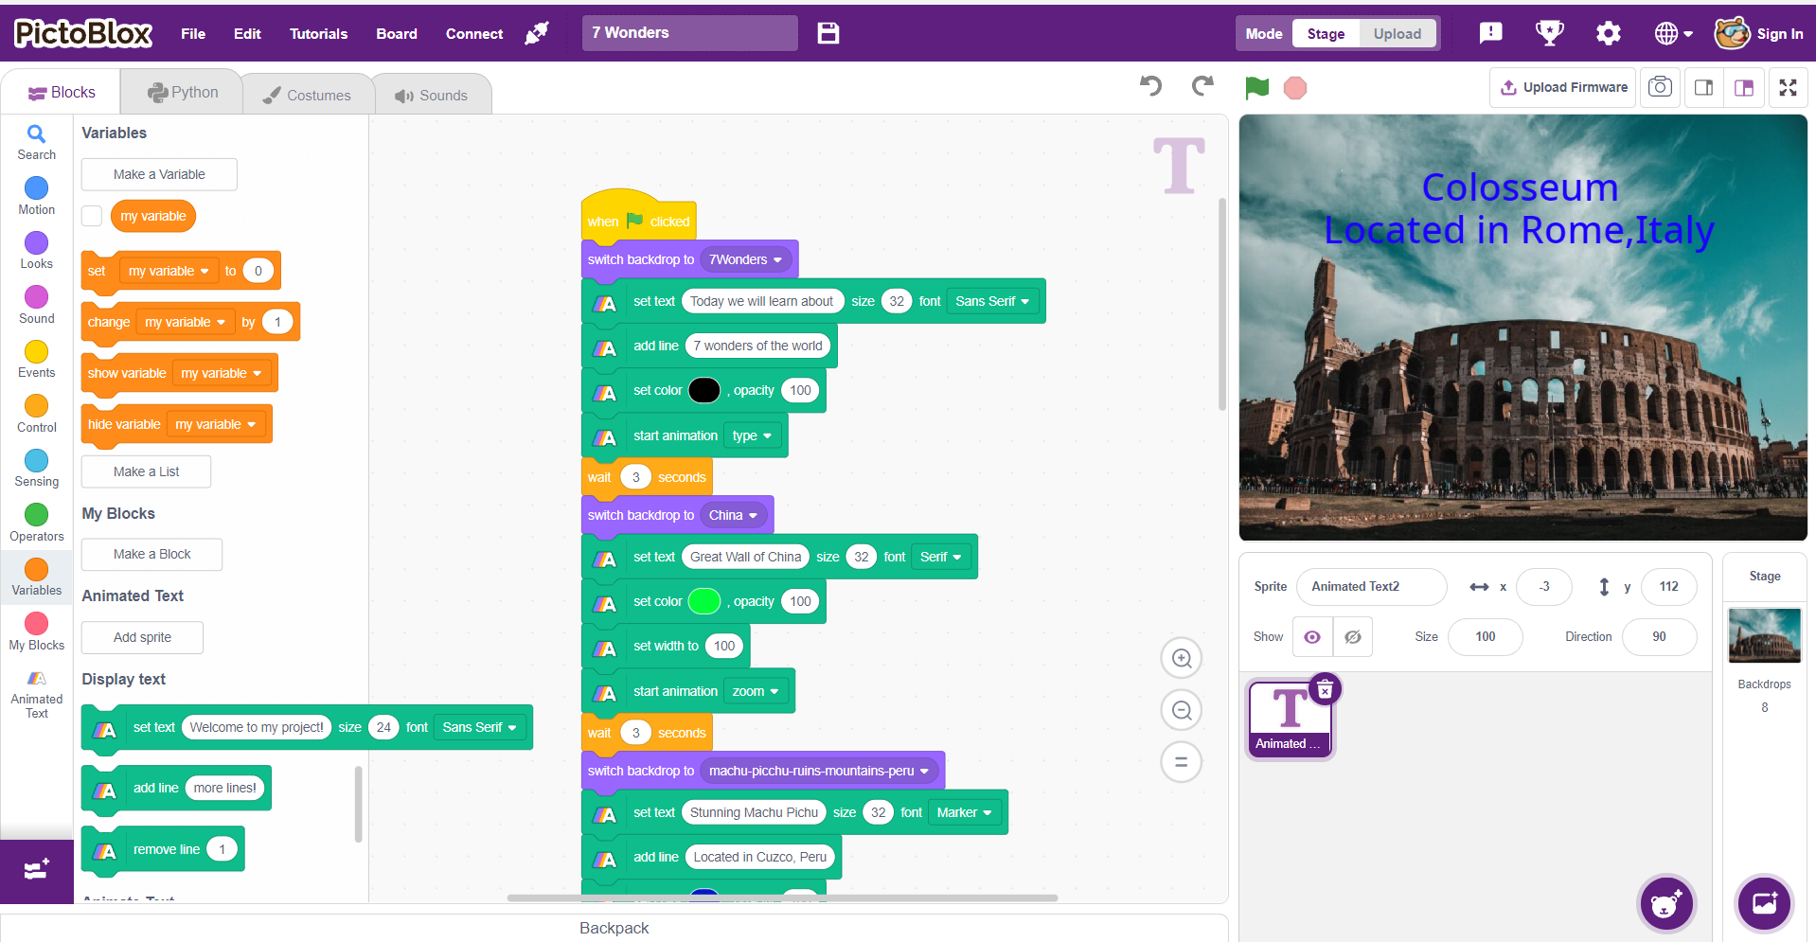Switch mode to Upload
Image resolution: width=1816 pixels, height=942 pixels.
click(1397, 34)
